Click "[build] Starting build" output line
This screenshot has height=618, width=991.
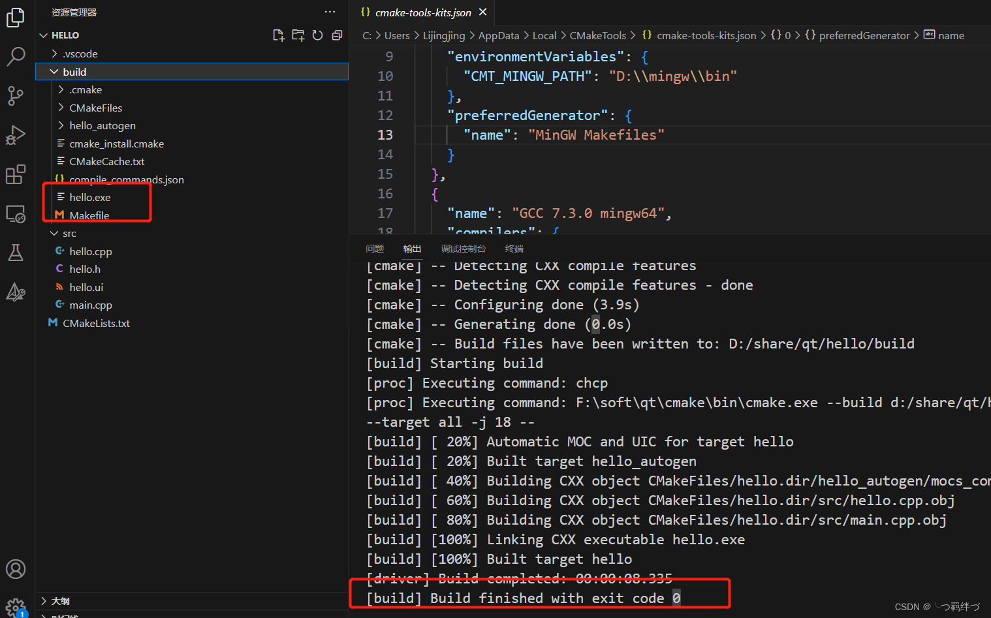pos(454,363)
